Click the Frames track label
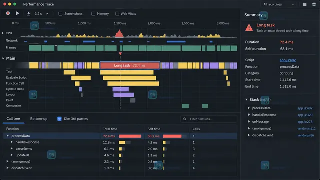 11,48
